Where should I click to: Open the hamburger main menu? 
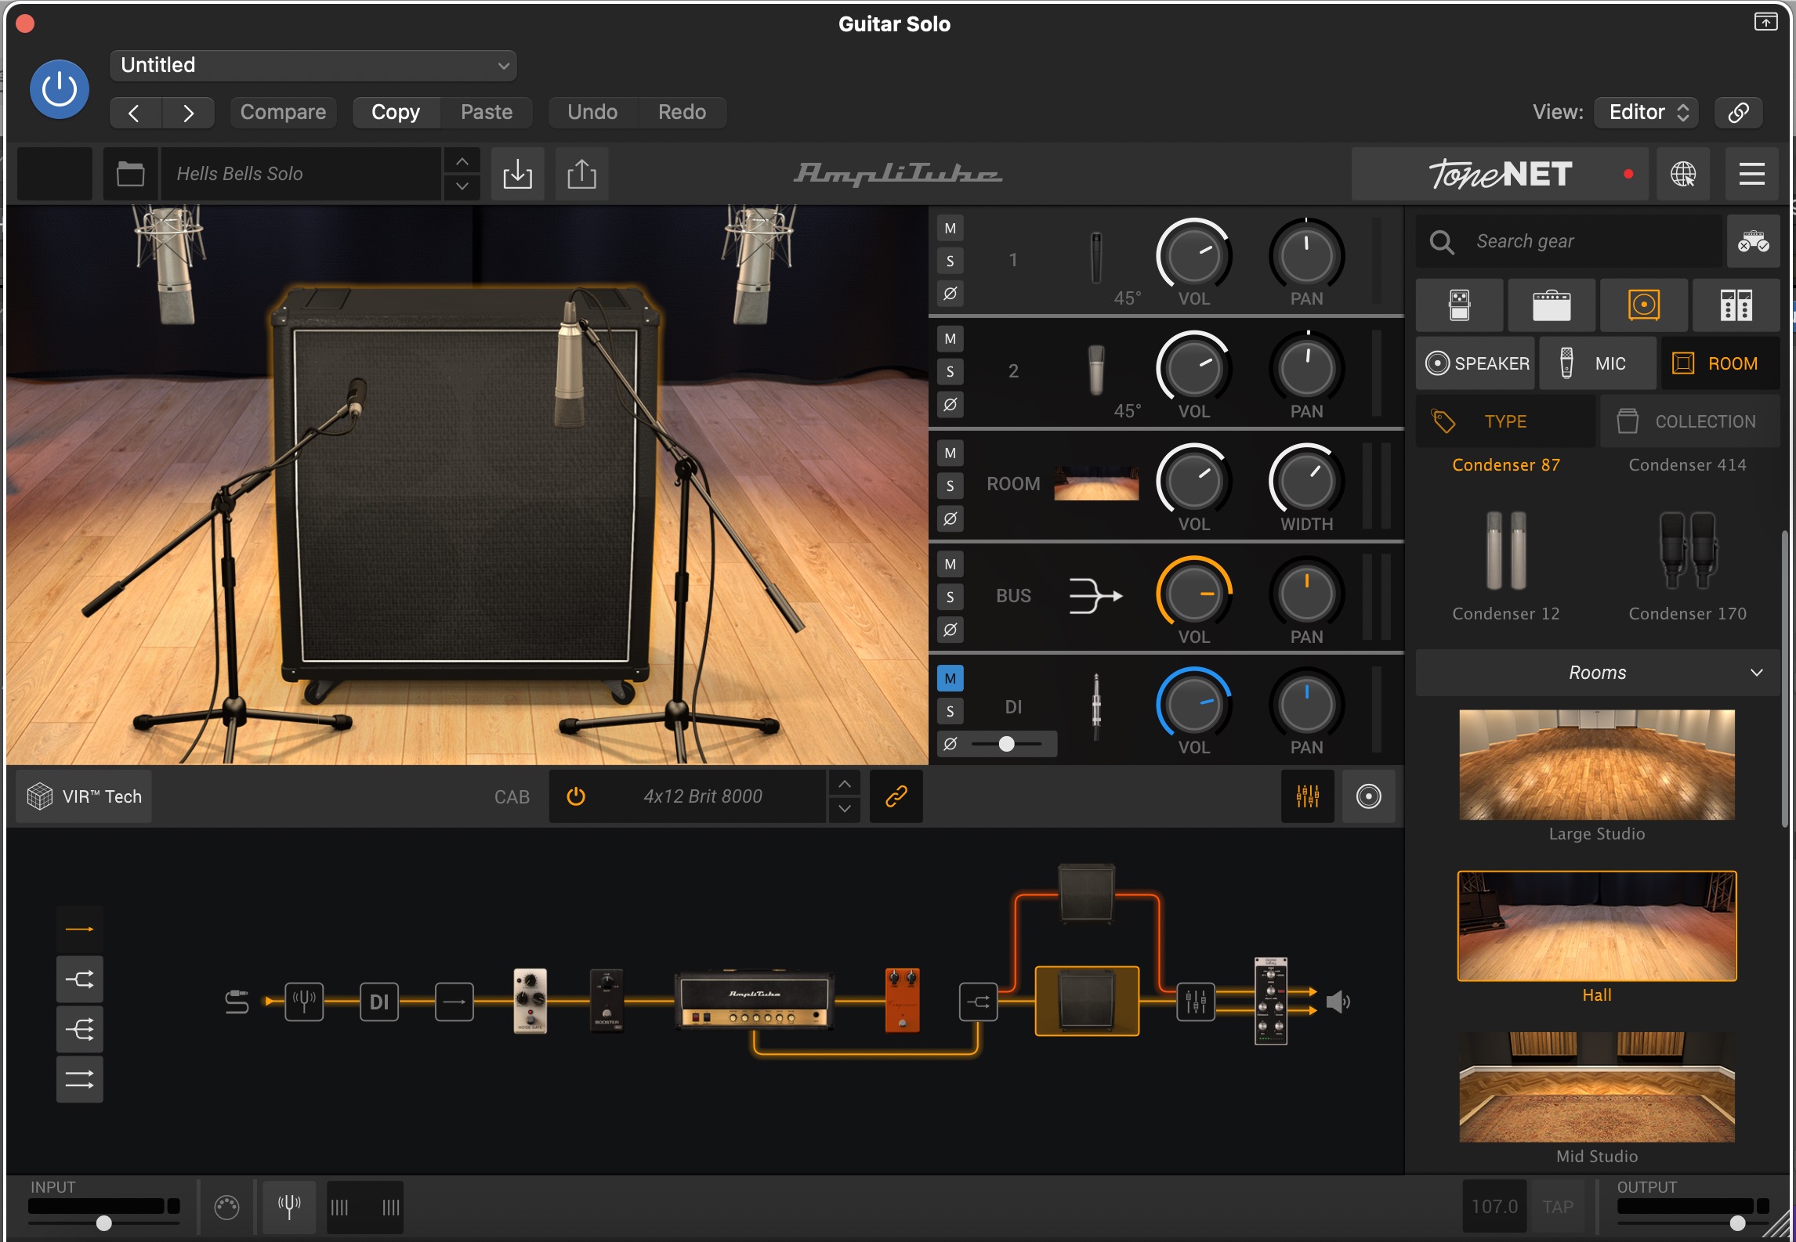[1751, 174]
